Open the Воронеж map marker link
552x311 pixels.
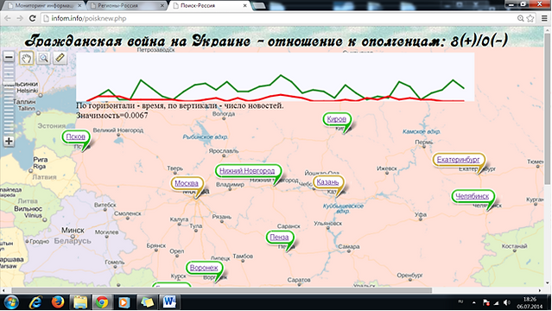[204, 268]
